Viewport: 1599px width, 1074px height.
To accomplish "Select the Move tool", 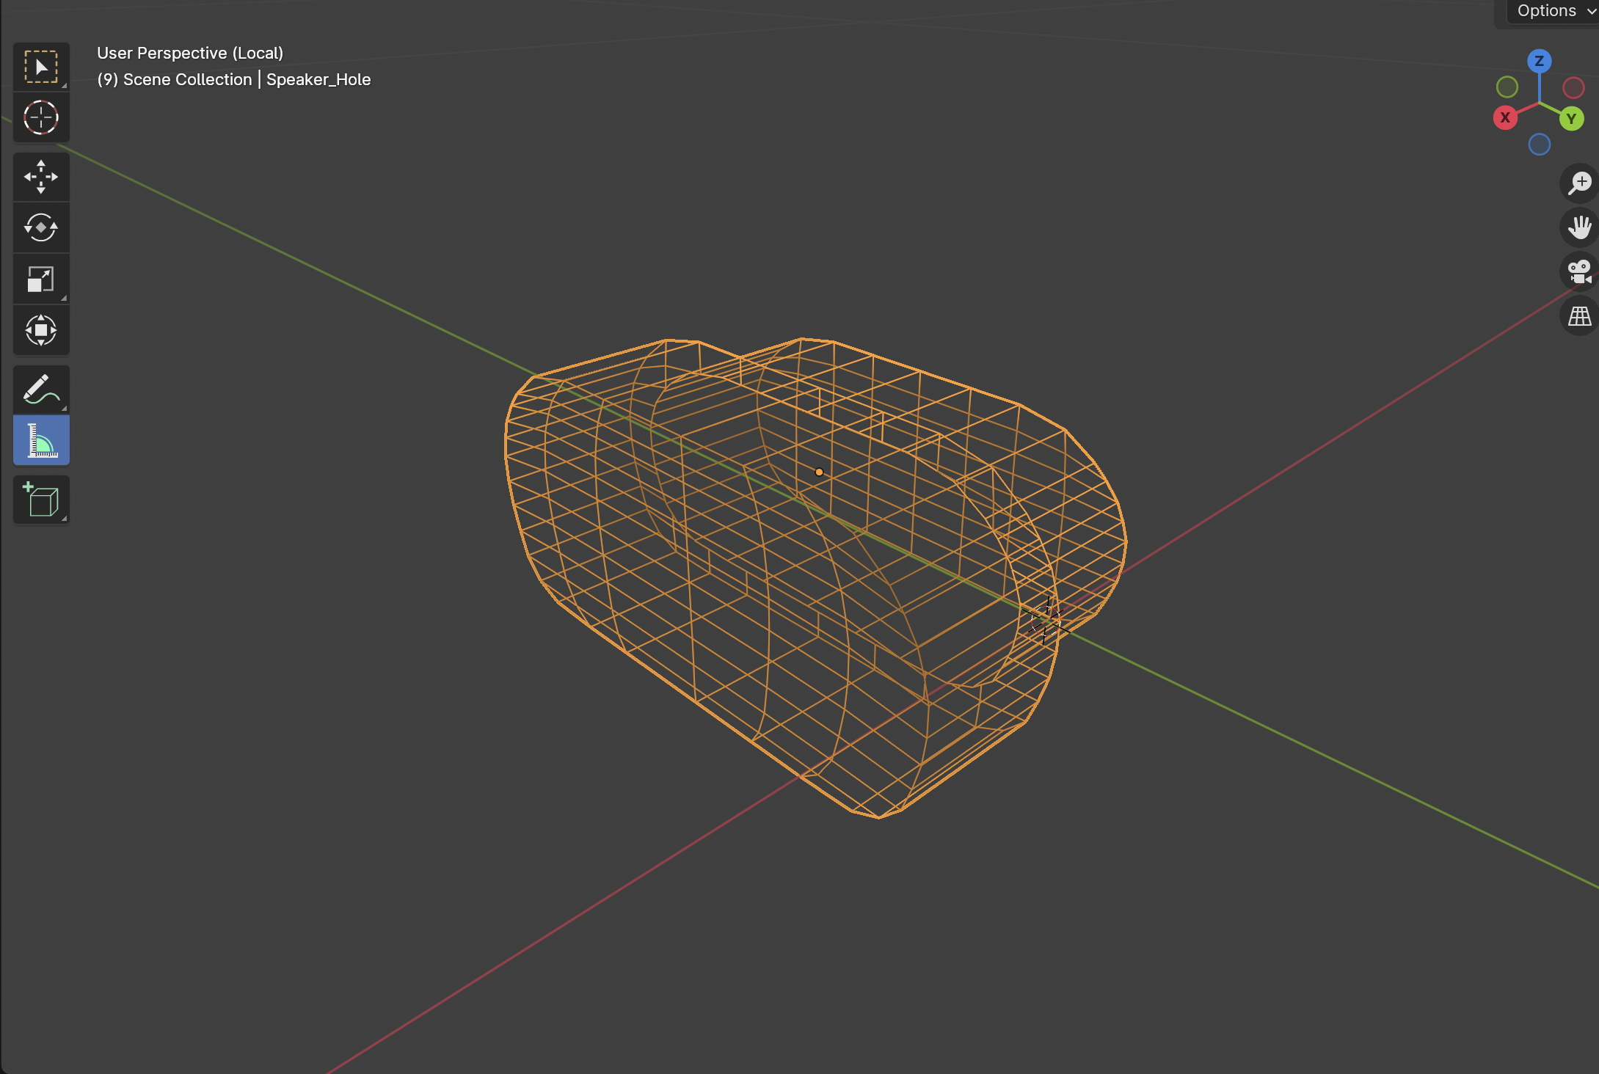I will [x=41, y=176].
